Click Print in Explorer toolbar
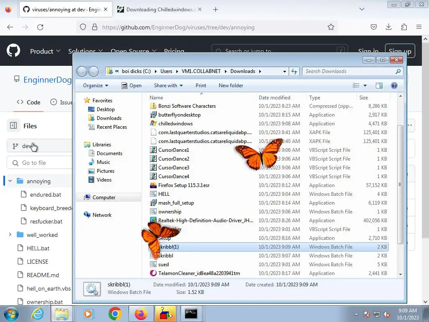The image size is (429, 322). point(201,86)
